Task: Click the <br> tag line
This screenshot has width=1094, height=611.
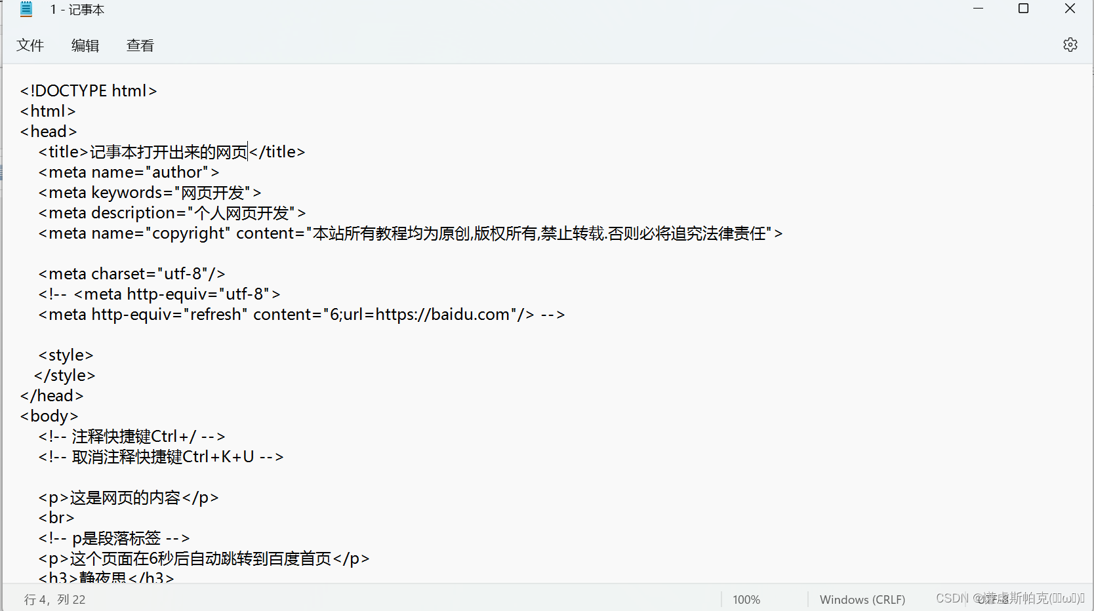Action: [56, 517]
